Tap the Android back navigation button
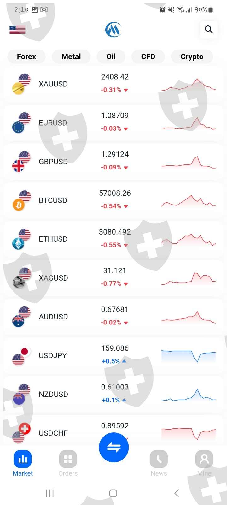The height and width of the screenshot is (505, 227). tap(177, 493)
